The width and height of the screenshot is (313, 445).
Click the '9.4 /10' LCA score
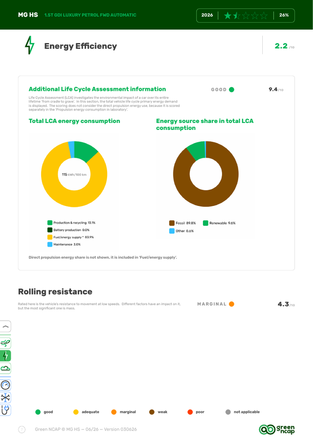(276, 90)
